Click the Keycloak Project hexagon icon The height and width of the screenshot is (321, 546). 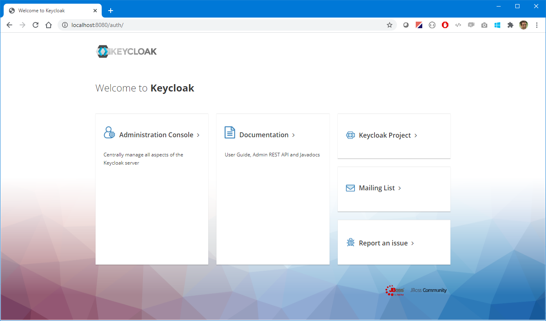click(350, 135)
